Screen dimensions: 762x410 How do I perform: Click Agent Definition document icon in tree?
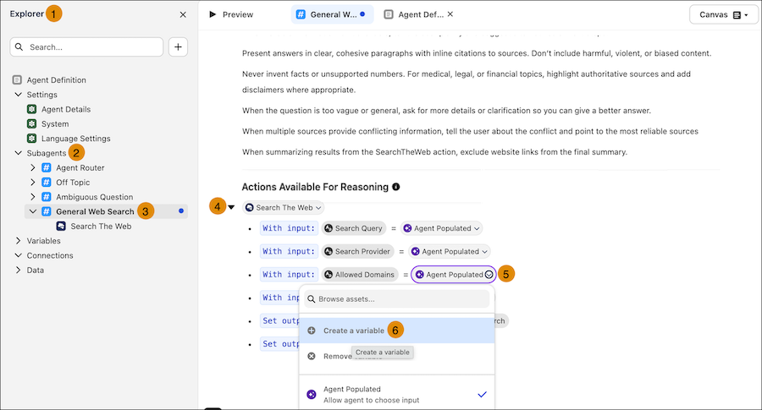17,80
